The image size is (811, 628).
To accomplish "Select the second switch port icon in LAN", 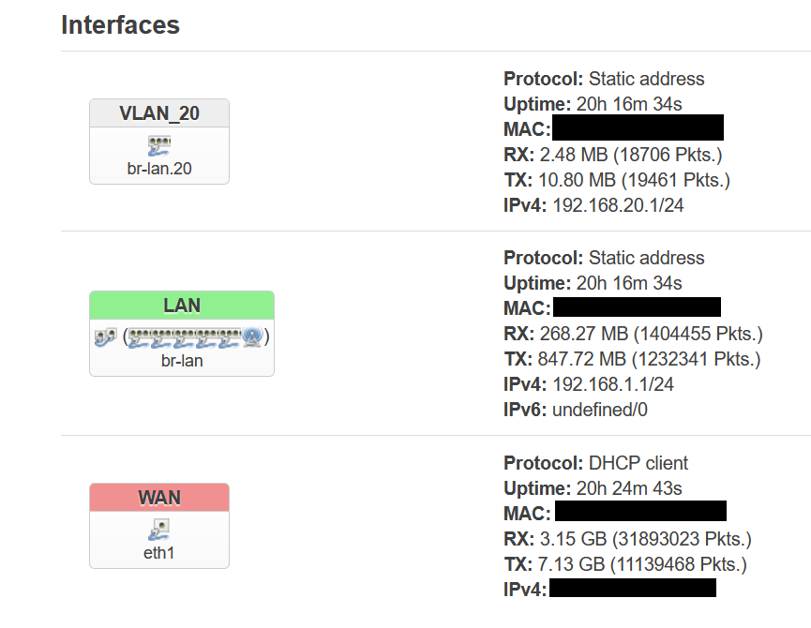I will pos(162,336).
